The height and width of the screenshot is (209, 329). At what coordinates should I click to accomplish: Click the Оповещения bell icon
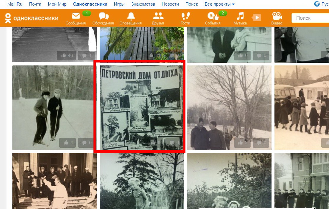tap(131, 16)
